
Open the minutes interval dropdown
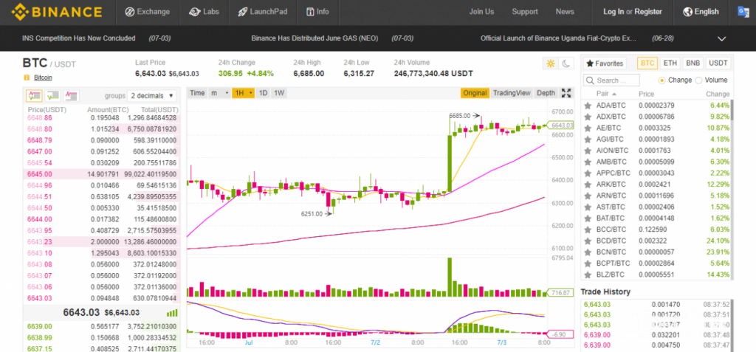[x=219, y=93]
